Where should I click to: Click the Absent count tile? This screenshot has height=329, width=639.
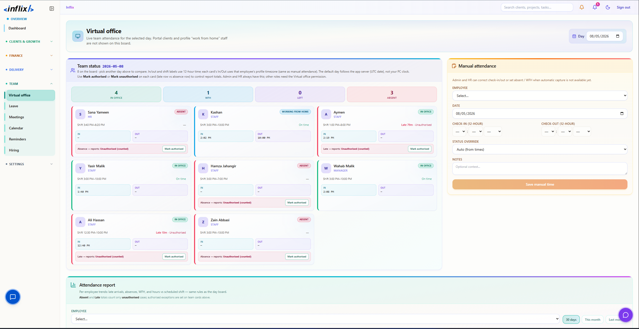click(x=392, y=94)
